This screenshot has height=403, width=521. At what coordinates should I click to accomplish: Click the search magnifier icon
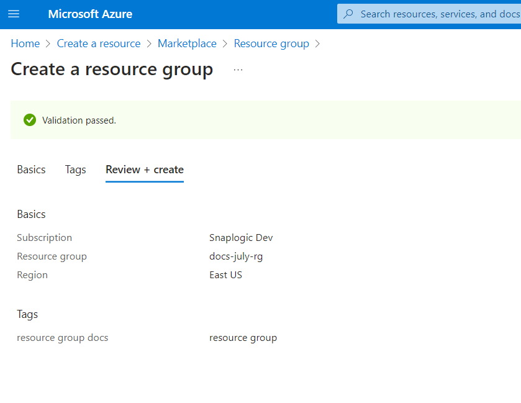click(348, 14)
